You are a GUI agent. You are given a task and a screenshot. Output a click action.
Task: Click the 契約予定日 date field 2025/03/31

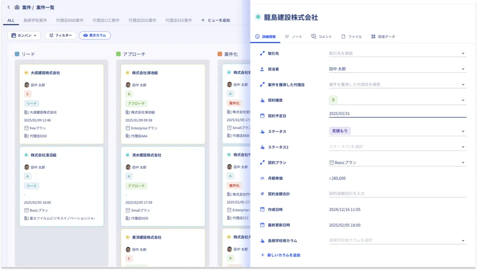point(397,114)
